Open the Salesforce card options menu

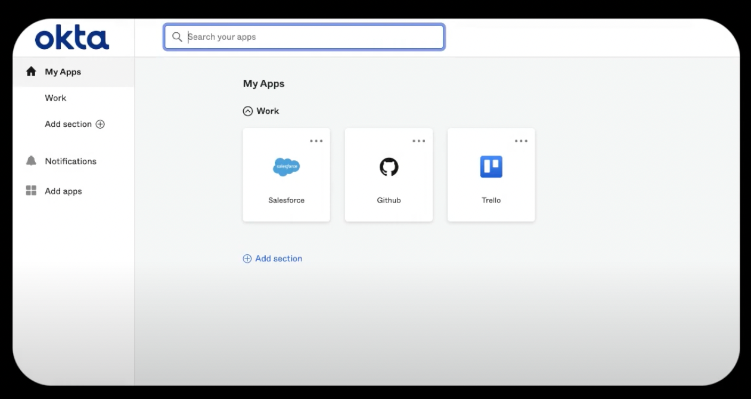316,141
